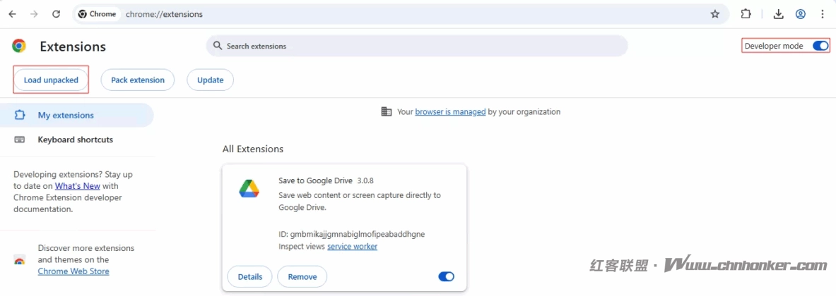Open the service worker inspect link
Viewport: 836px width, 296px height.
click(x=352, y=247)
